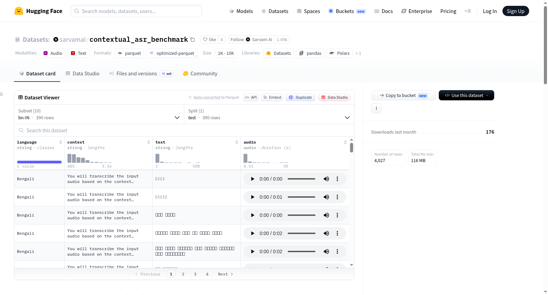
Task: Mute the fifth row audio player
Action: [x=326, y=251]
